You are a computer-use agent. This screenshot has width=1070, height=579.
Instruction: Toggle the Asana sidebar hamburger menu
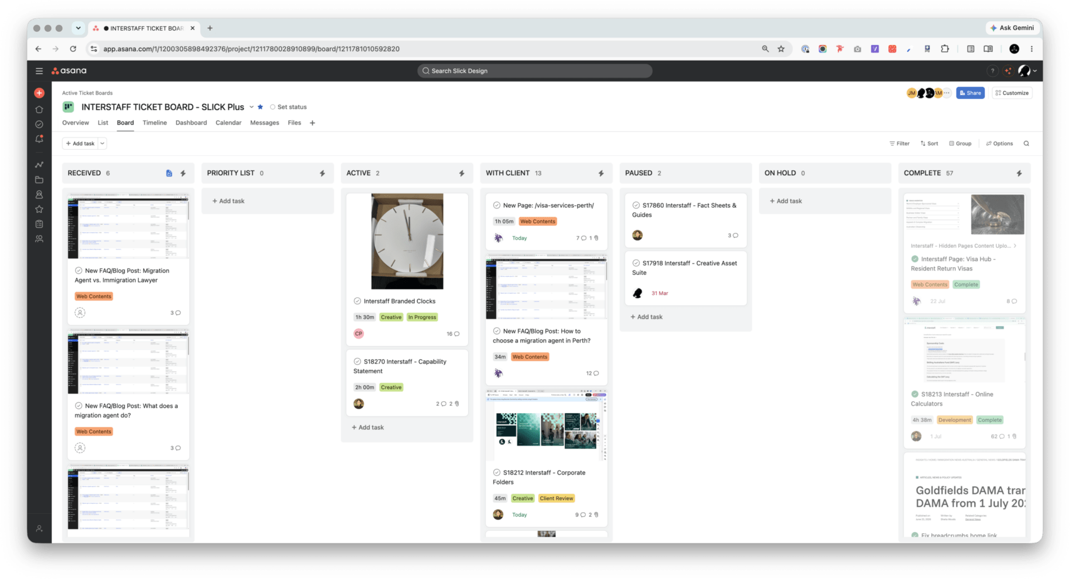coord(39,71)
